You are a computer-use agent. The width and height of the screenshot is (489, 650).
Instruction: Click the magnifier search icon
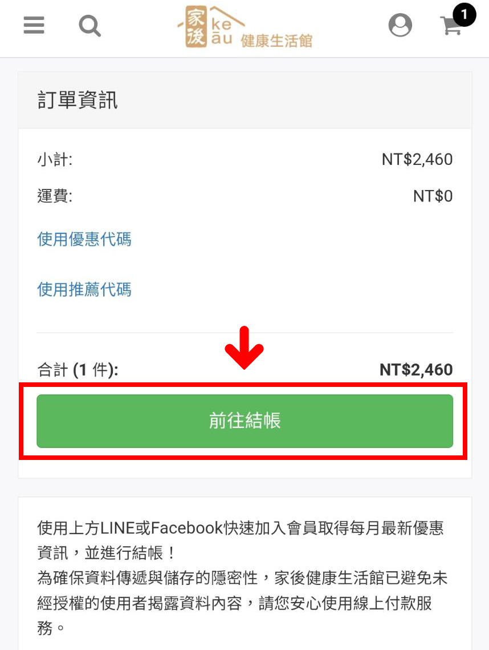tap(89, 26)
